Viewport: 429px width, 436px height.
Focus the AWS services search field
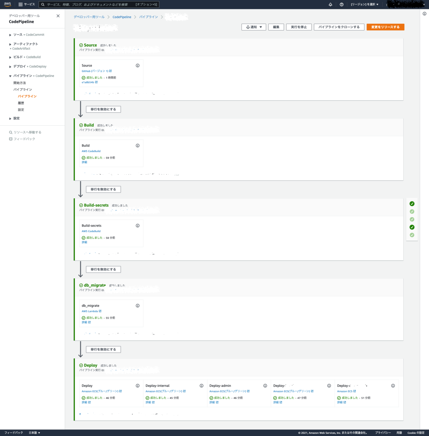click(99, 4)
